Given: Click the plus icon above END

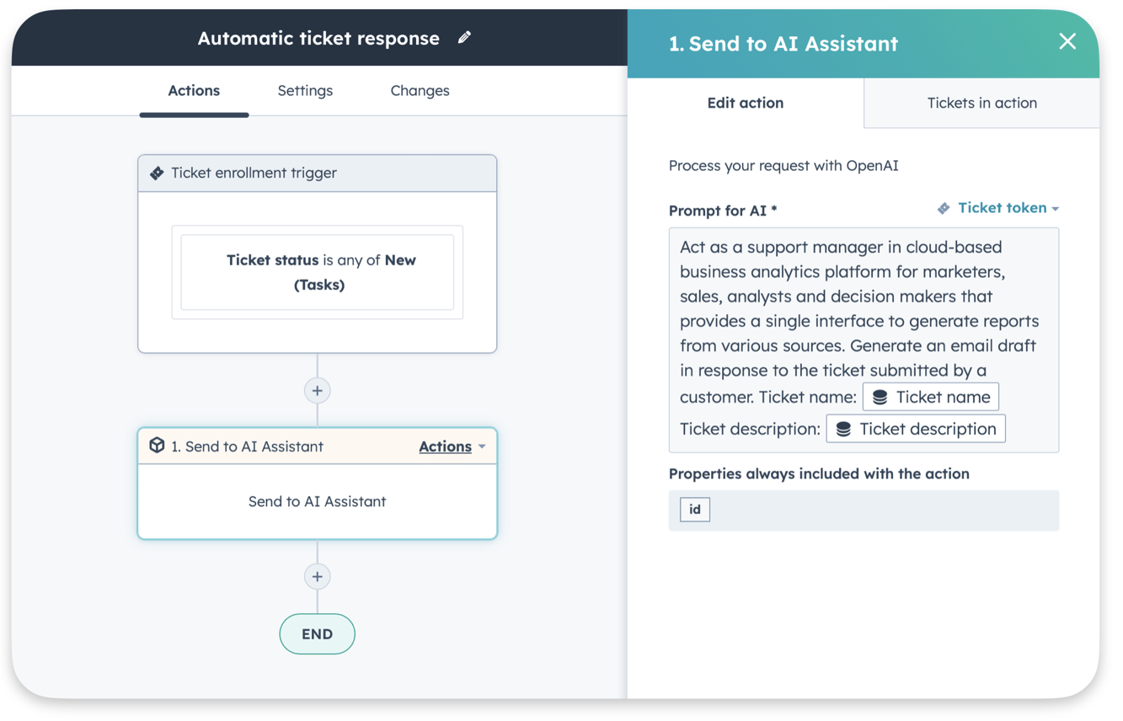Looking at the screenshot, I should [x=317, y=576].
